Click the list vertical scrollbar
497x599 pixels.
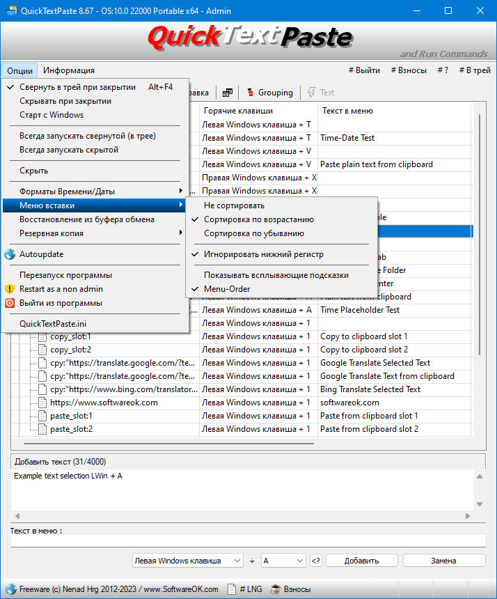[x=479, y=233]
